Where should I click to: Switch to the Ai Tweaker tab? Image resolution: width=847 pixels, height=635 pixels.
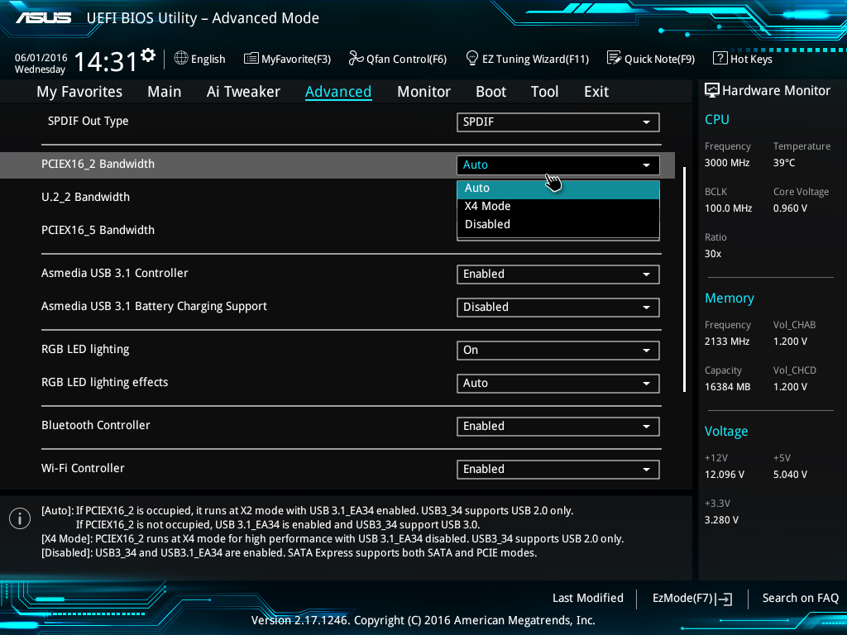point(243,92)
